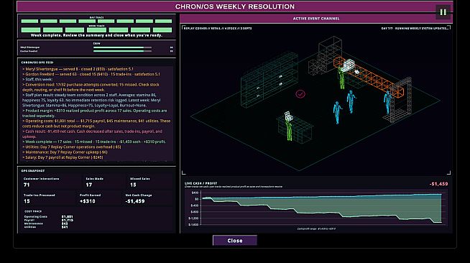This screenshot has height=263, width=470.
Task: Click the last Week Trace segment
Action: 162,30
